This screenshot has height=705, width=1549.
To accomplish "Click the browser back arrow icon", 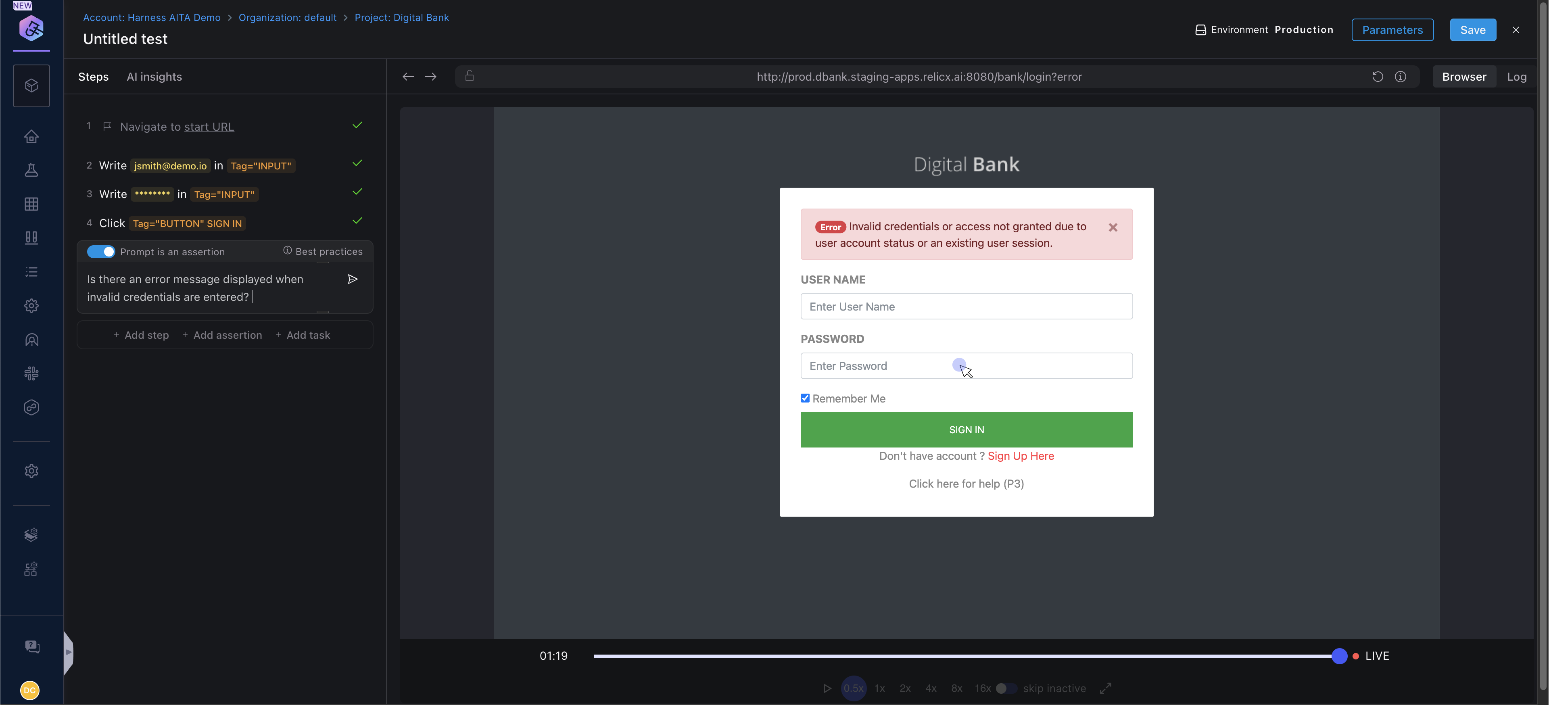I will pos(408,76).
